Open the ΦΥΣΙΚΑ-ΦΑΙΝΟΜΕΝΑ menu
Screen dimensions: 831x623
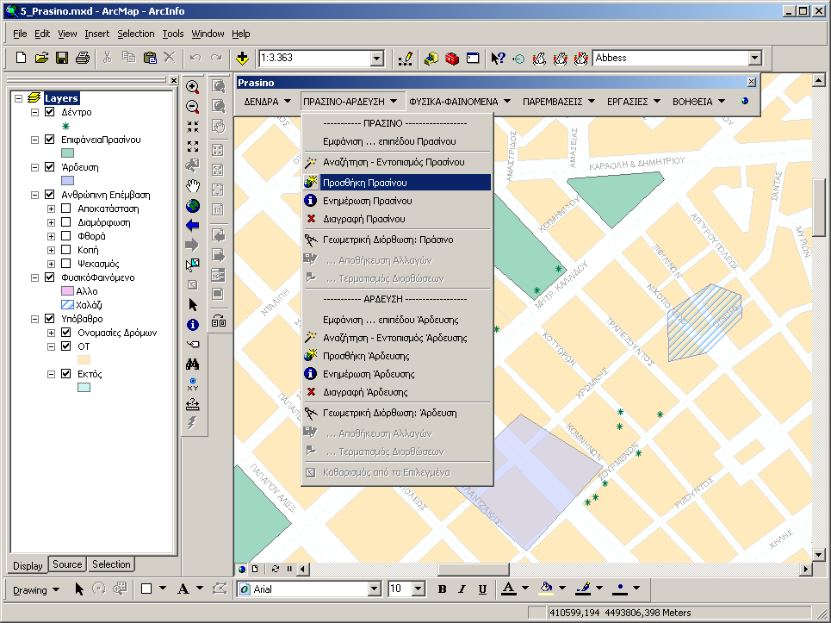click(x=460, y=102)
